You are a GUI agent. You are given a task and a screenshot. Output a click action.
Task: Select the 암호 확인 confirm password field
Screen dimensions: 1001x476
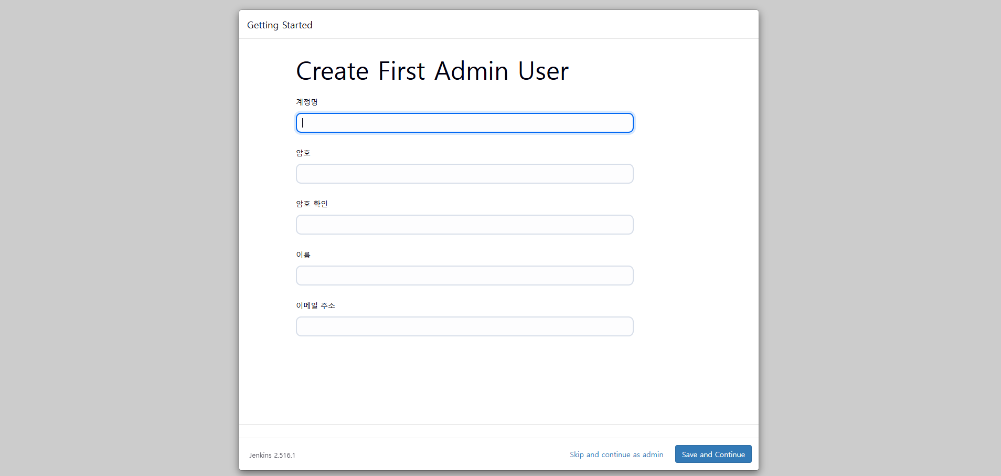464,225
